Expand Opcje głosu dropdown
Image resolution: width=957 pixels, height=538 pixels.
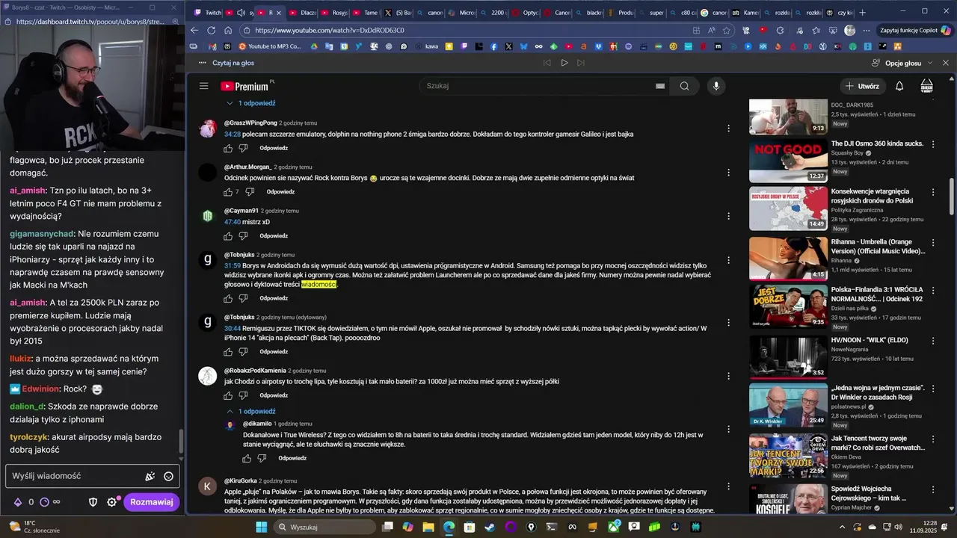[x=903, y=63]
